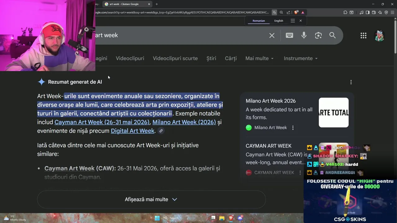Switch to the Videoclipuri tab
The image size is (397, 223).
(x=130, y=58)
